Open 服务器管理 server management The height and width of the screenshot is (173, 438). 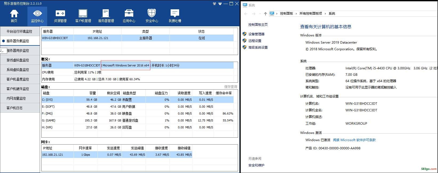[x=106, y=16]
